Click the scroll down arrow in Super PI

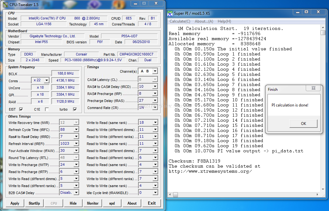pyautogui.click(x=323, y=189)
